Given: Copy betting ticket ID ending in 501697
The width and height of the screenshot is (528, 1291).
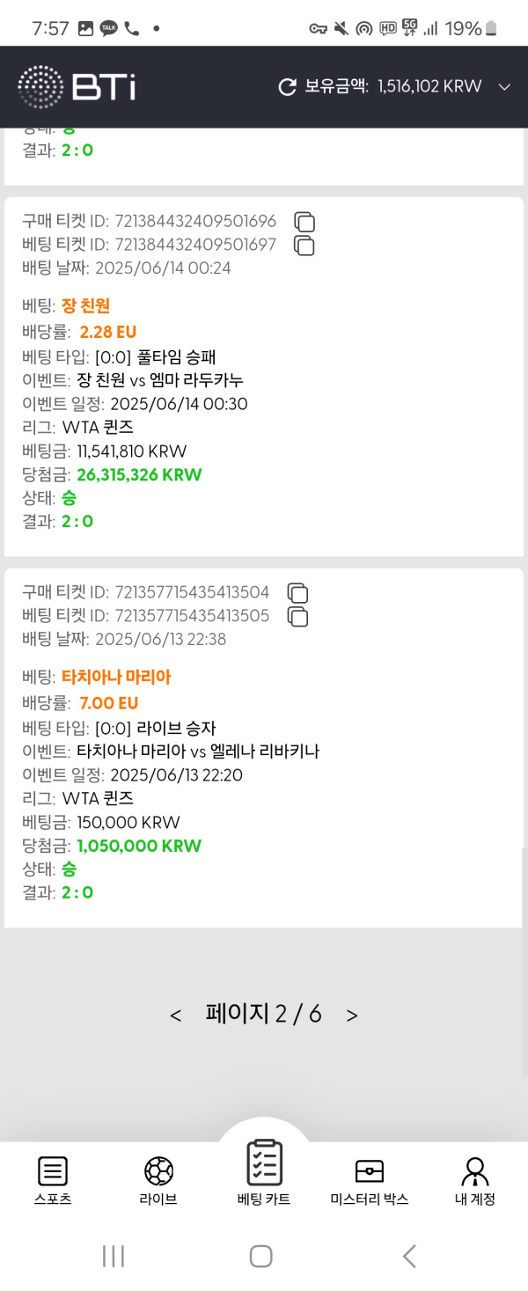Looking at the screenshot, I should (x=304, y=246).
